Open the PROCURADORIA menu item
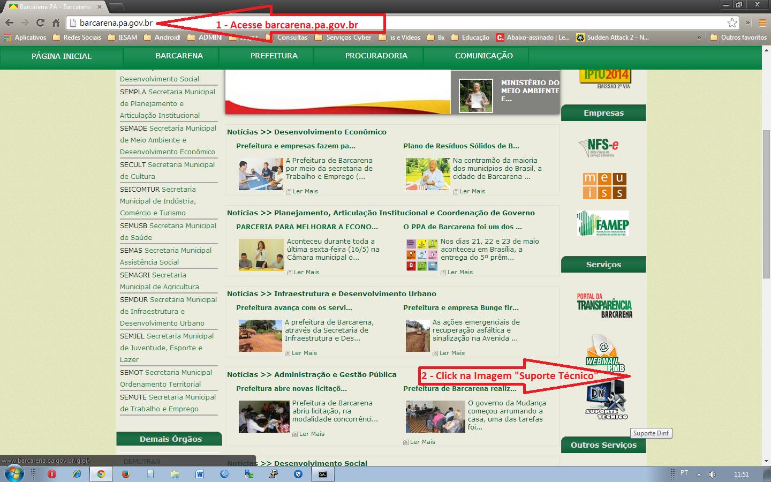This screenshot has width=771, height=482. (376, 56)
